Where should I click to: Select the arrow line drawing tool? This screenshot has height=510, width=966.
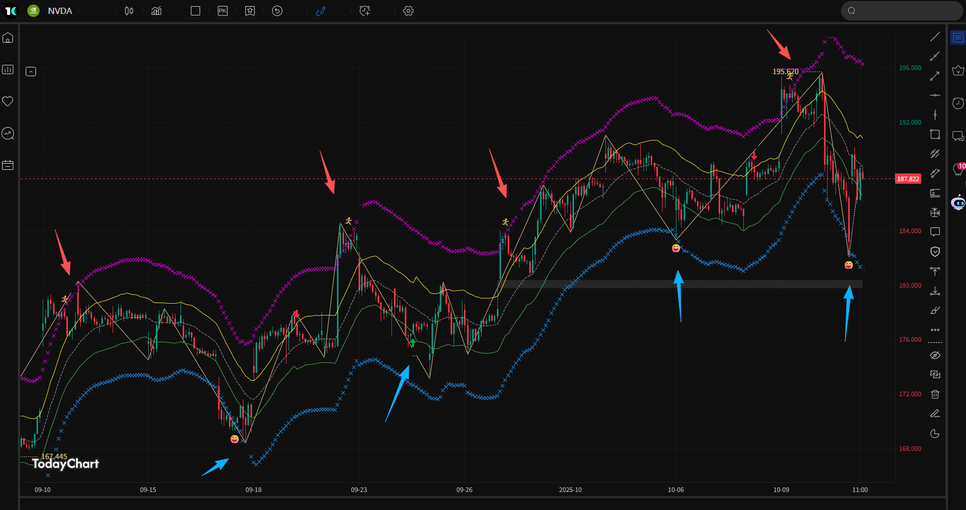coord(935,76)
